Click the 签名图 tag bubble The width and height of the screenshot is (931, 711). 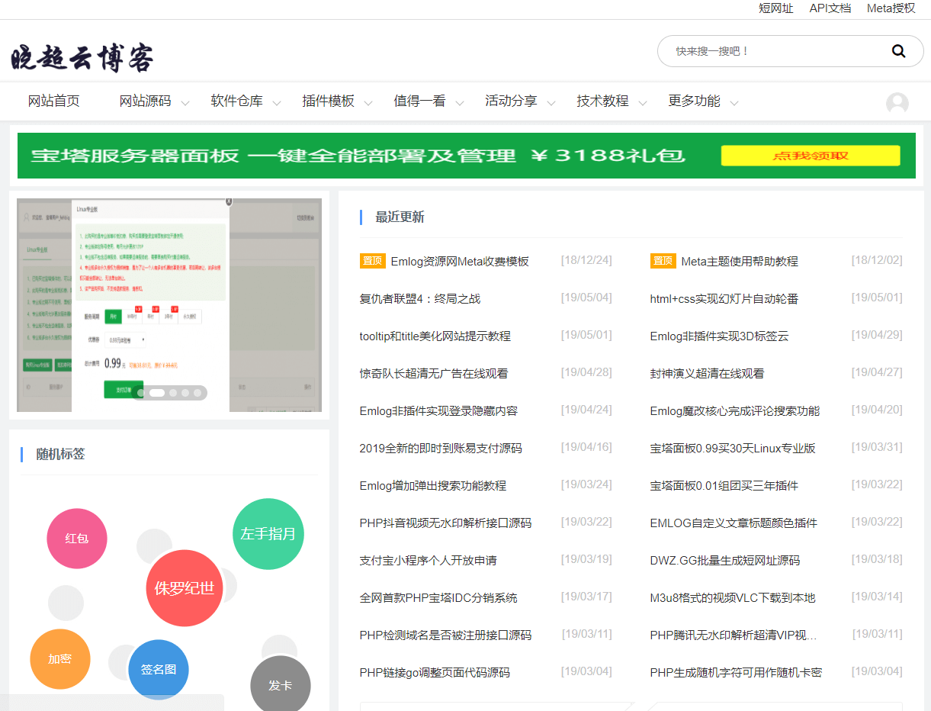pos(158,670)
